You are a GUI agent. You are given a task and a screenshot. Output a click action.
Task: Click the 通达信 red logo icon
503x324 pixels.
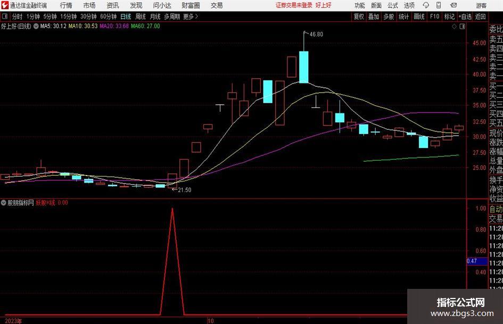pyautogui.click(x=5, y=5)
